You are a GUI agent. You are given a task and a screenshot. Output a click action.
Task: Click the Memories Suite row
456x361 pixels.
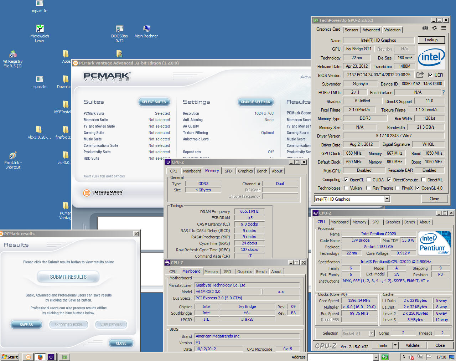coord(126,120)
